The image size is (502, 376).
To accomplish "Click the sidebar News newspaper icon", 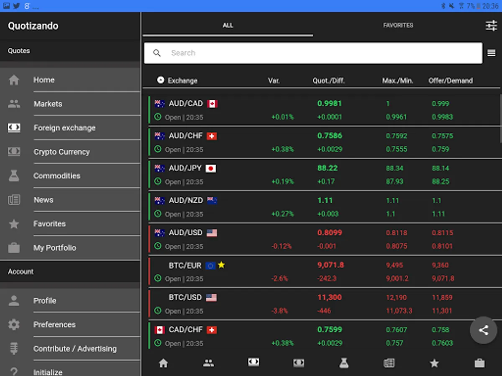I will point(14,200).
